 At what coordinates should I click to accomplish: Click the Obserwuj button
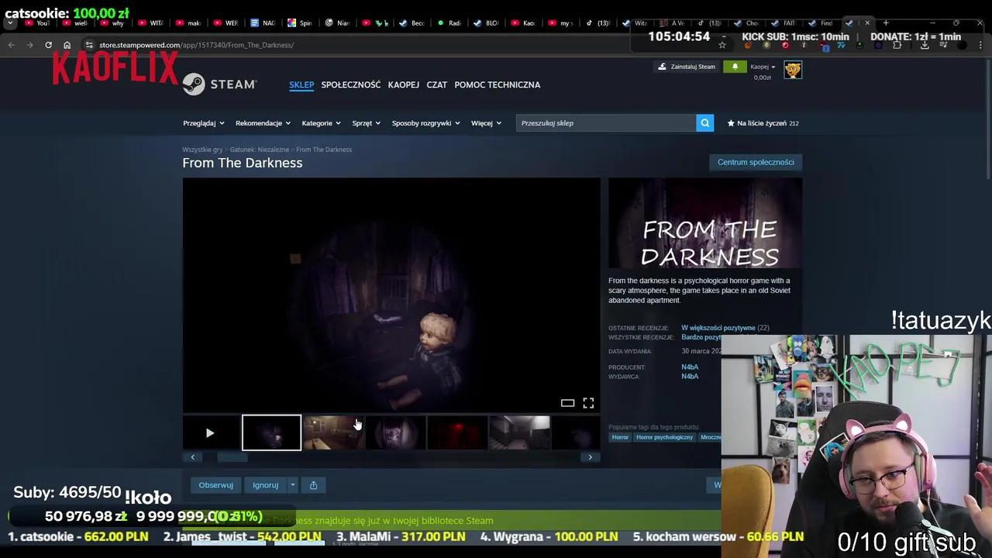[x=215, y=485]
